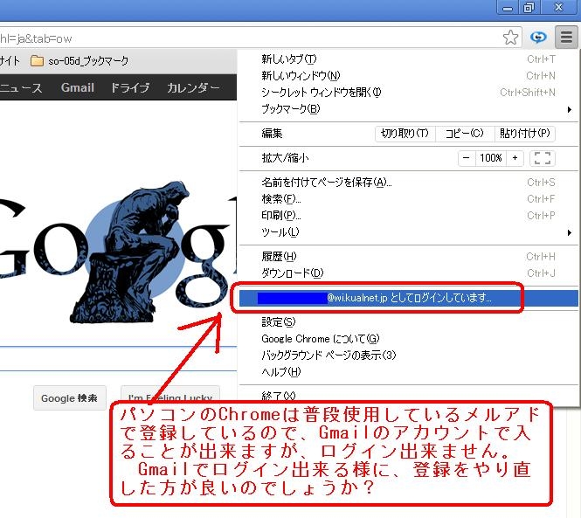Expand the ブックマーク(B) submenu
Viewport: 581px width, 518px height.
pyautogui.click(x=408, y=109)
